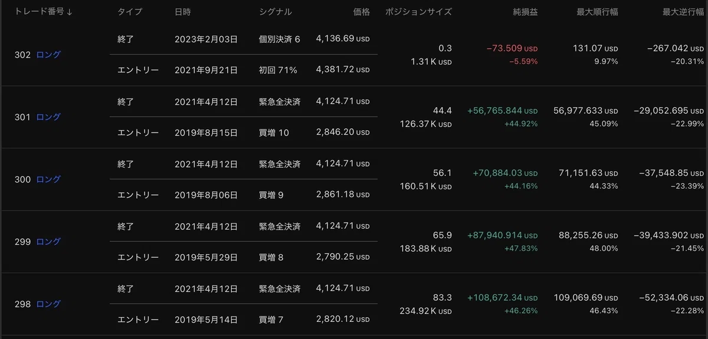Click the ポジションサイズ column header
The width and height of the screenshot is (708, 339).
pos(418,12)
